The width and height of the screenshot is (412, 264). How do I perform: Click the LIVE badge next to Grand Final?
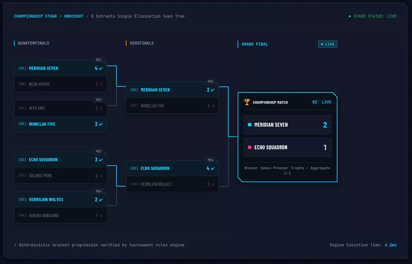click(x=328, y=44)
